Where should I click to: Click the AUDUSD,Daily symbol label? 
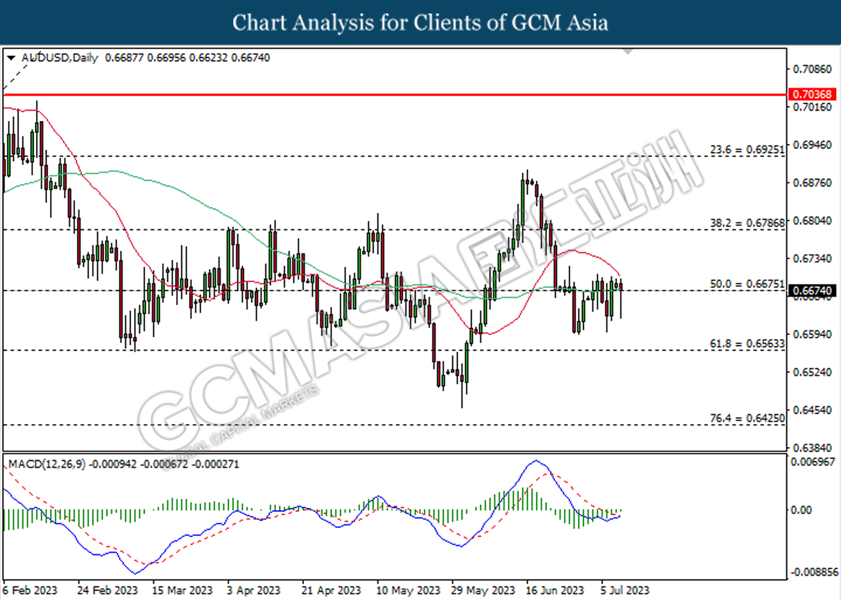click(x=59, y=58)
